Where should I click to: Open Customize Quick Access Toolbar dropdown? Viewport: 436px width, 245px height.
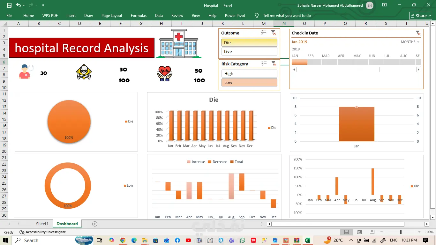tap(43, 5)
